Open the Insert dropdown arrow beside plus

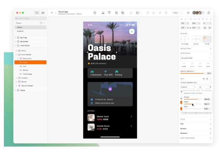coord(55,13)
